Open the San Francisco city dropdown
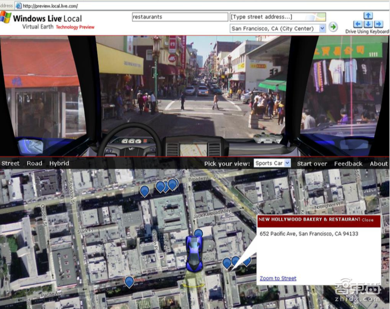The image size is (390, 309). point(322,28)
